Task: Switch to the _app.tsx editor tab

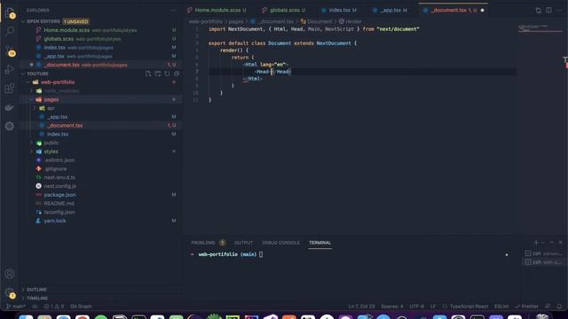Action: tap(390, 10)
